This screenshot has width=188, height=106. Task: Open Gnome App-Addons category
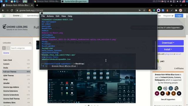pyautogui.click(x=11, y=87)
